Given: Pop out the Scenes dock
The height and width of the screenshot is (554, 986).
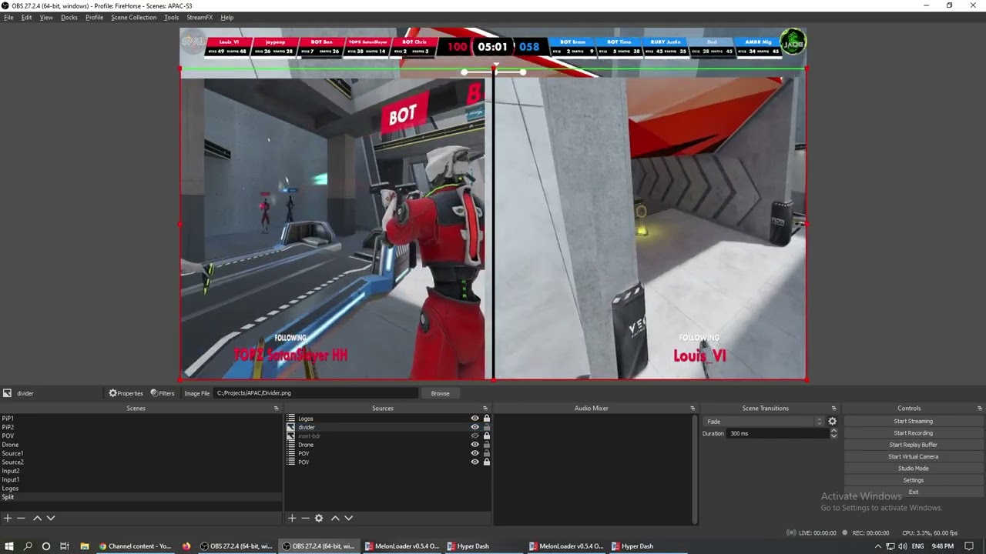Looking at the screenshot, I should [277, 409].
